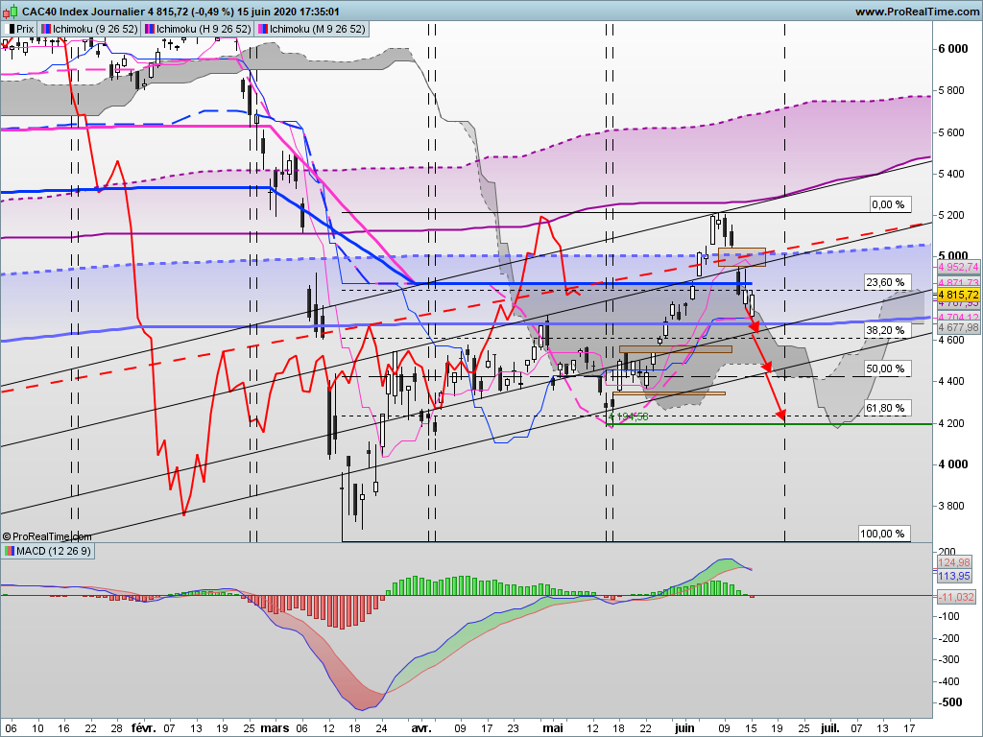Select the 61,80 % Fibonacci level label
The width and height of the screenshot is (983, 737).
[x=885, y=408]
